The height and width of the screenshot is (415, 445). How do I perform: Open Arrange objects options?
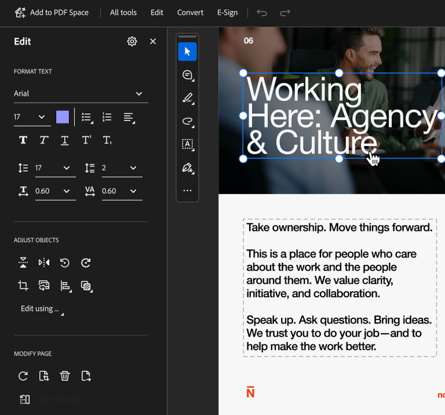pyautogui.click(x=87, y=286)
